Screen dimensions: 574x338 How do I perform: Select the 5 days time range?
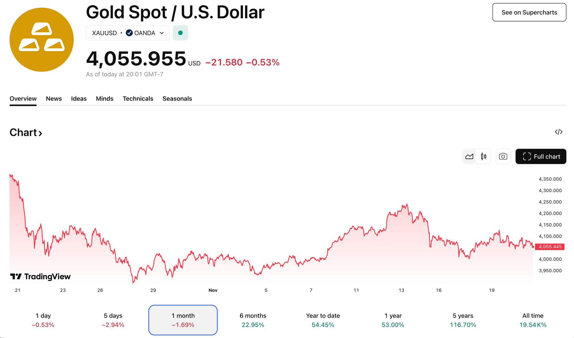(x=113, y=320)
